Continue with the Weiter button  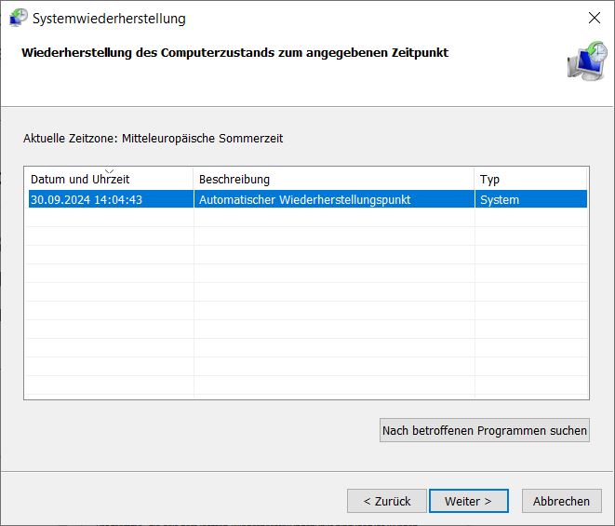click(x=469, y=501)
